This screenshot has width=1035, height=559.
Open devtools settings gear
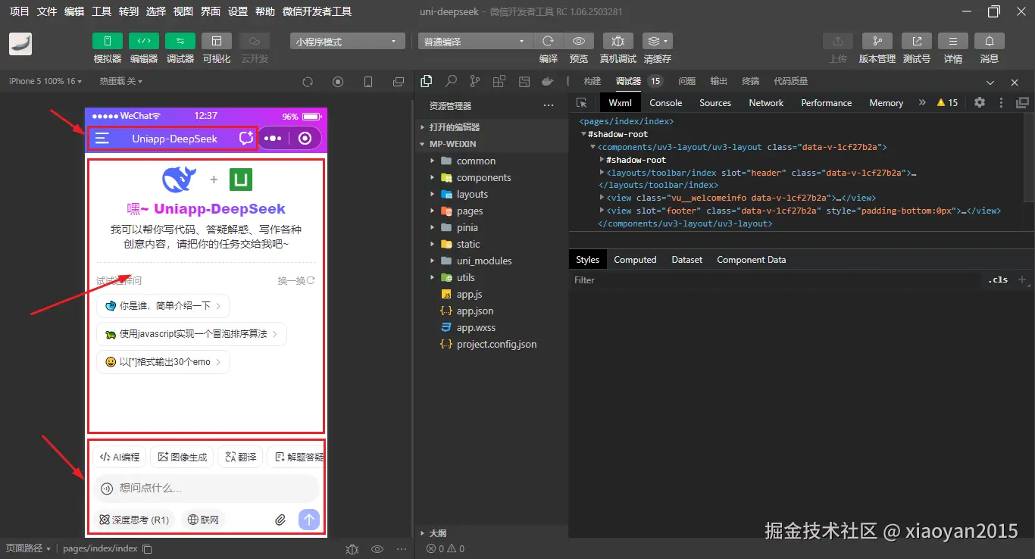point(980,102)
